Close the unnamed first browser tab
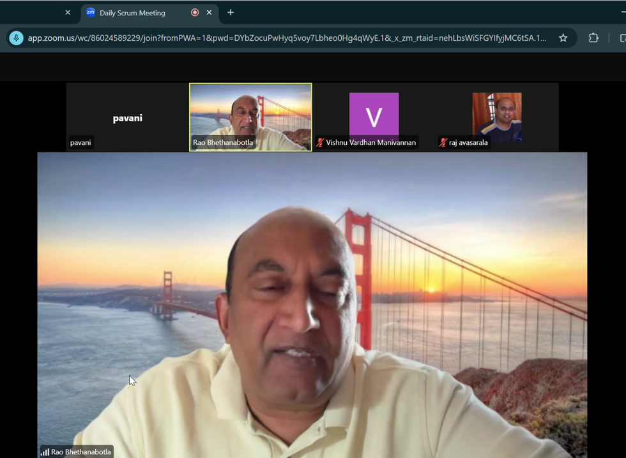Image resolution: width=626 pixels, height=458 pixels. coord(68,12)
